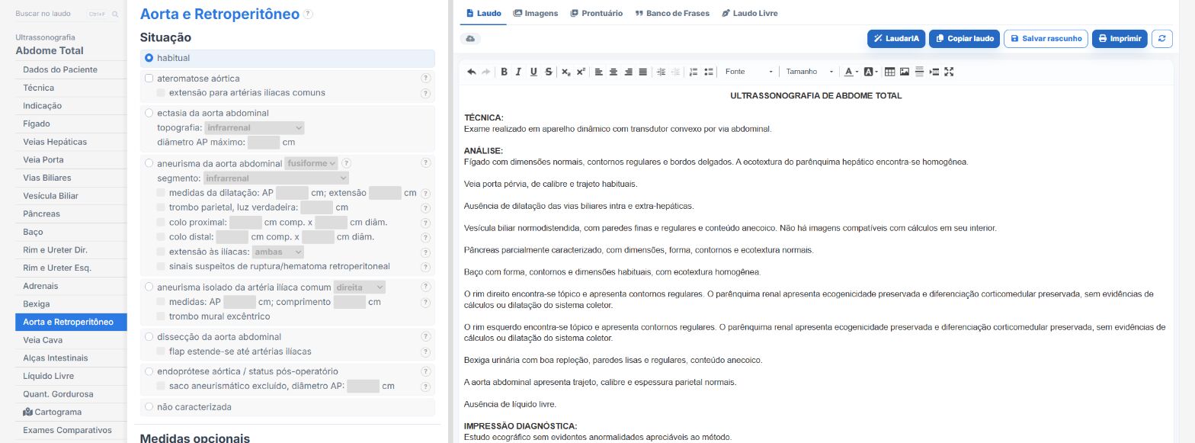This screenshot has width=1195, height=443.
Task: Toggle bold formatting
Action: click(504, 72)
